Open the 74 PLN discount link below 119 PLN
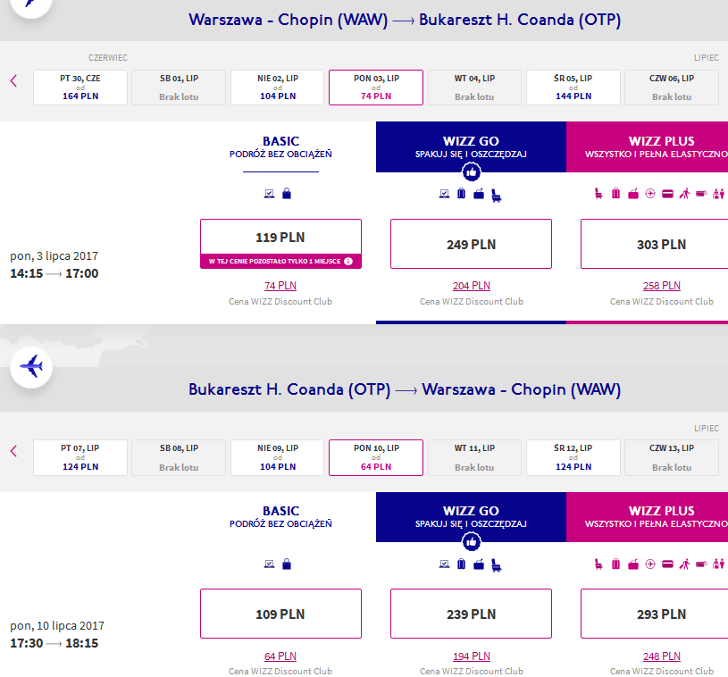 pyautogui.click(x=280, y=286)
